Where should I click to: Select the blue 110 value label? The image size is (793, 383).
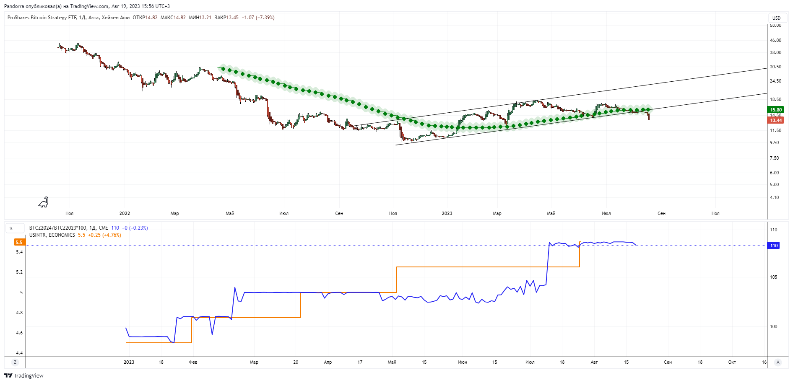774,246
